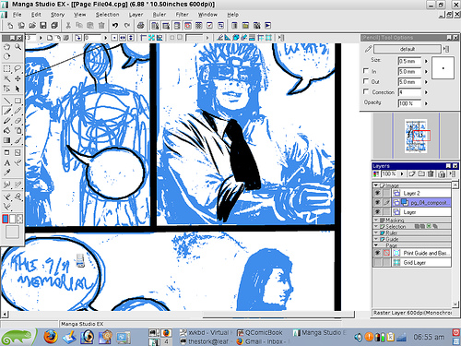Hide the pg_04_composit layer eye

[x=377, y=202]
